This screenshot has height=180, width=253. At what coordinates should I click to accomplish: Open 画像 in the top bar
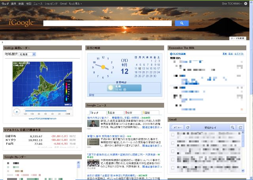[x=13, y=4]
